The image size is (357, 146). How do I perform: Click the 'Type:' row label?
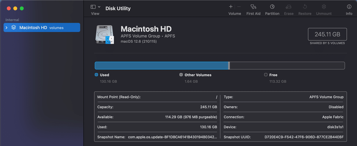click(x=228, y=97)
